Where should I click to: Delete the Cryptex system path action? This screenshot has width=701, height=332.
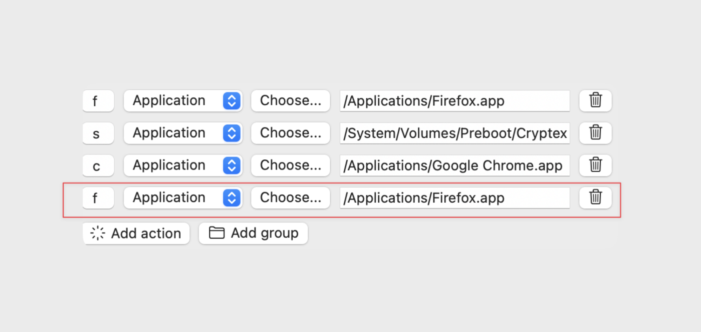pos(595,133)
